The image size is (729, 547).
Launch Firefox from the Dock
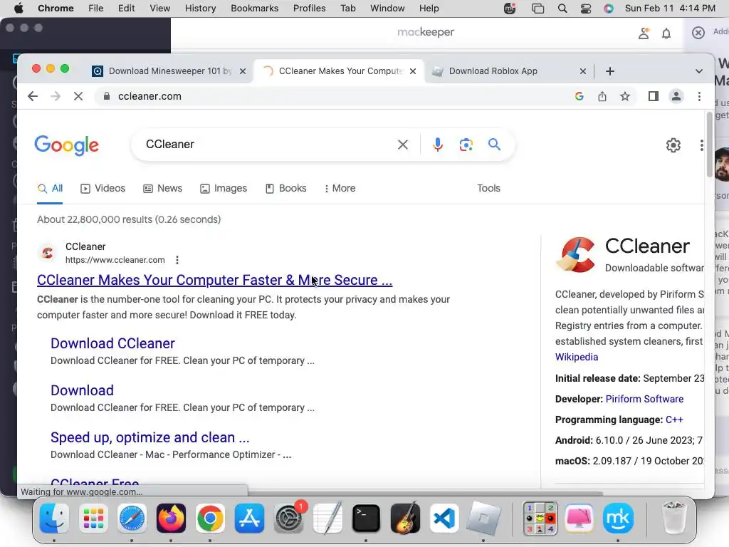(x=171, y=519)
